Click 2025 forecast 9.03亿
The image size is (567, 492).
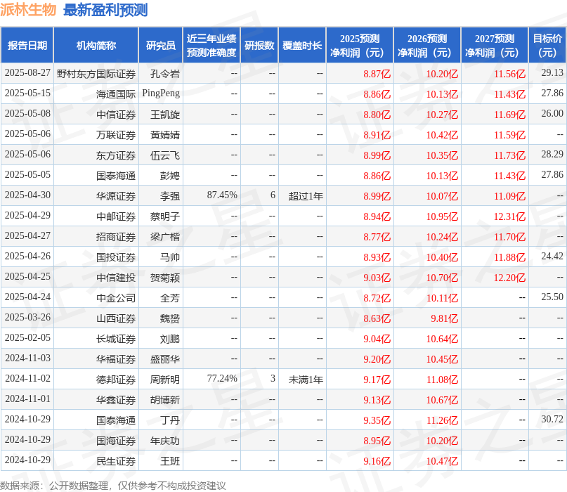[x=377, y=278]
